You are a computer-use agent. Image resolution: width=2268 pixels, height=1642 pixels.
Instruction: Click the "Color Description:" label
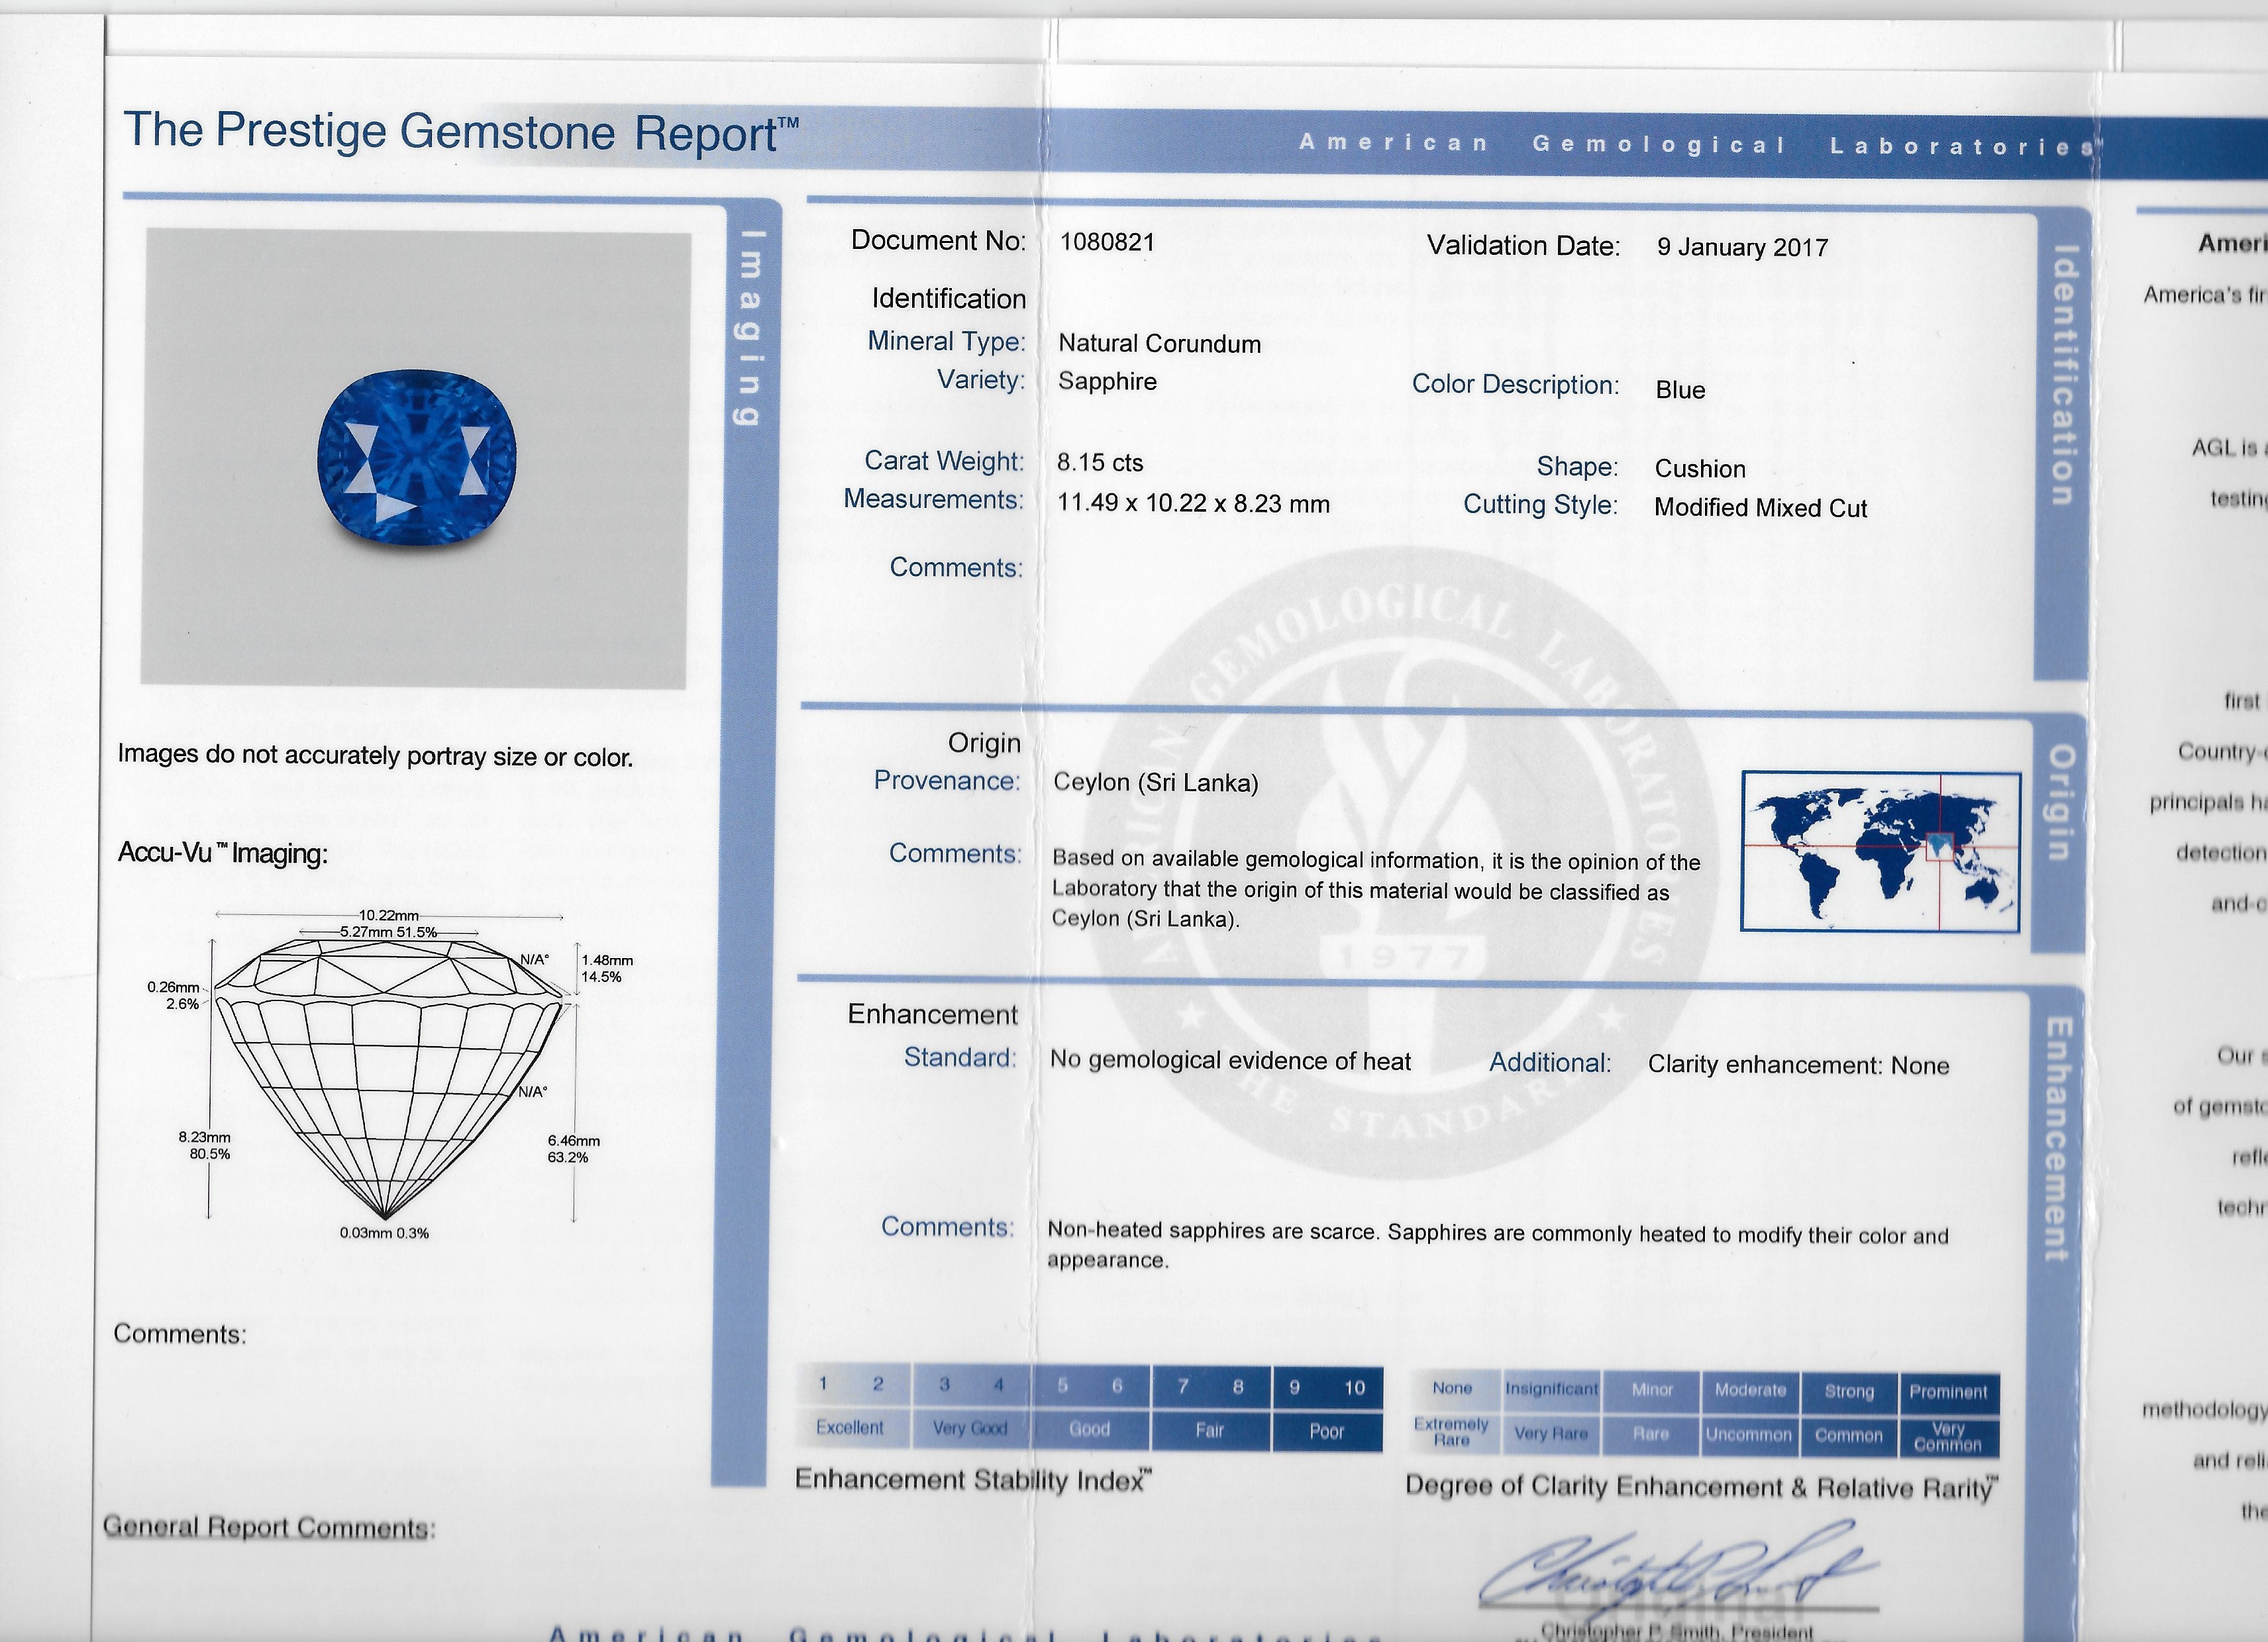(1515, 385)
